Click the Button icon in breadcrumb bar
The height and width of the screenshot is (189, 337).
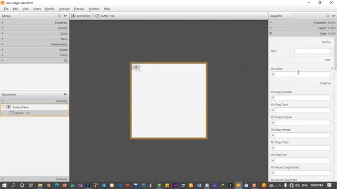pos(97,16)
